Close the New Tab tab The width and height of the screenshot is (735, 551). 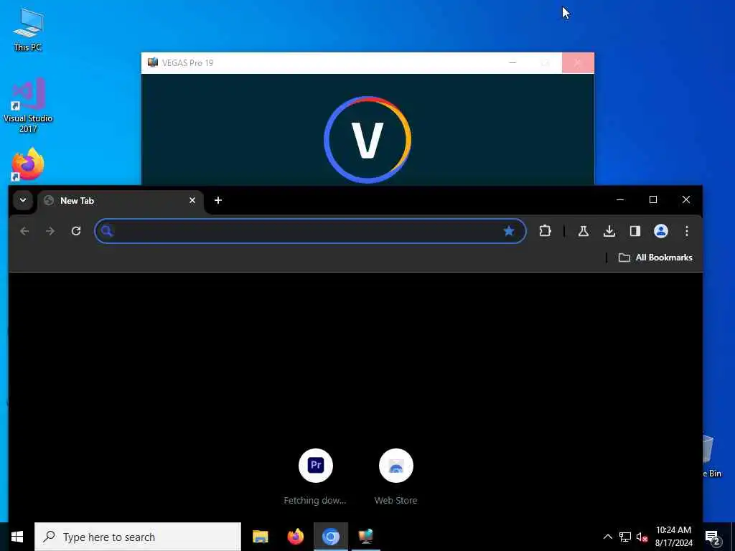192,201
